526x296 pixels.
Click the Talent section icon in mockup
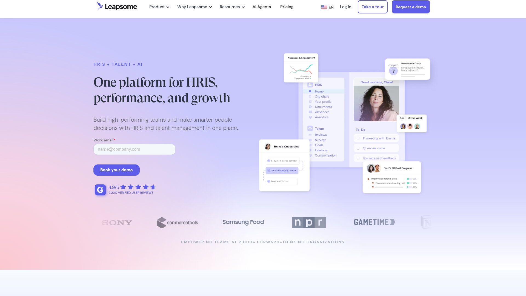310,129
